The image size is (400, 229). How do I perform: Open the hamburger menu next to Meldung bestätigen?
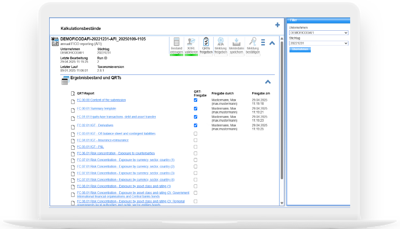click(x=263, y=42)
